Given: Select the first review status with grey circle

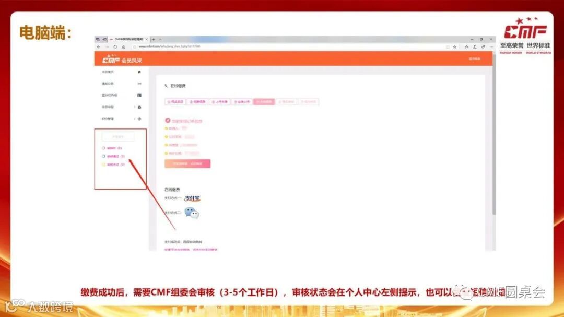Looking at the screenshot, I should 112,148.
